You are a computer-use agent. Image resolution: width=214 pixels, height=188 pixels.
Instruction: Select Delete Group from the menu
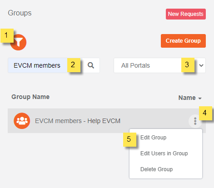pos(156,169)
